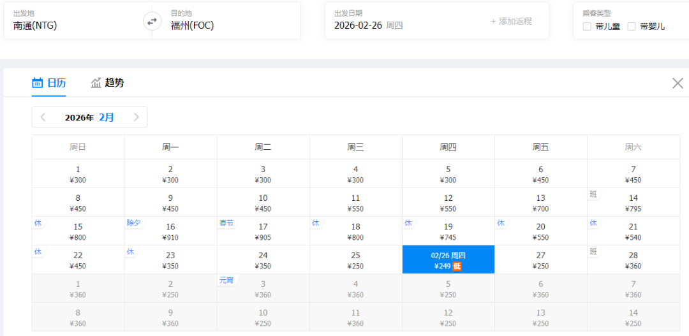The image size is (689, 336).
Task: Click the low-price badge on Feb 26
Action: 457,266
